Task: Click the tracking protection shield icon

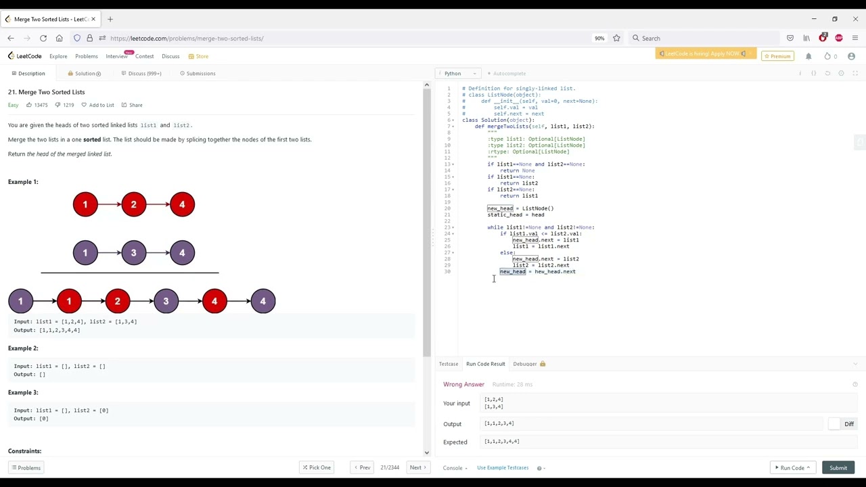Action: pos(77,39)
